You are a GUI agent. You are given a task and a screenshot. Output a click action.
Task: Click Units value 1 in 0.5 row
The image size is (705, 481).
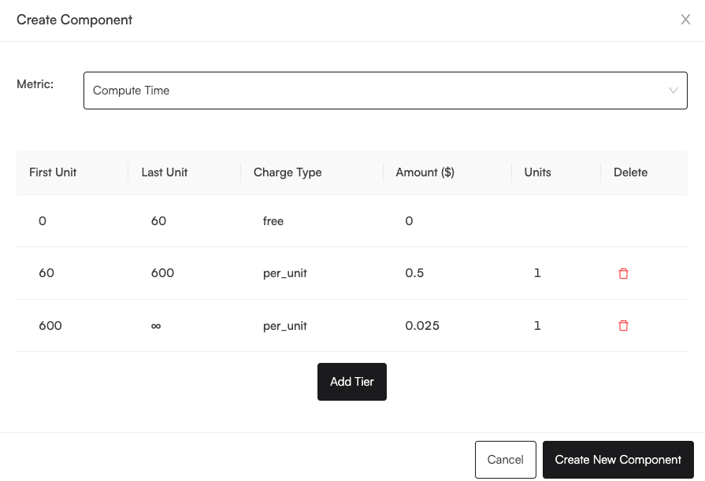tap(537, 273)
